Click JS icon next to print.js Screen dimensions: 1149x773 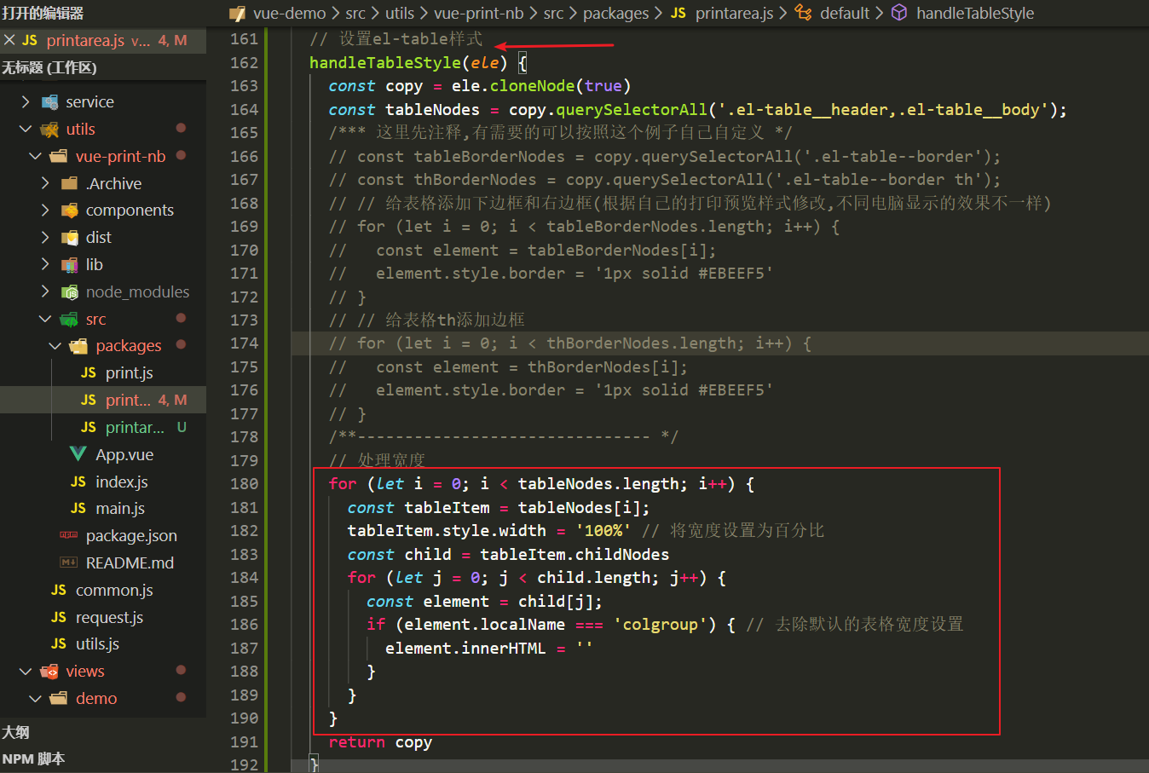89,372
